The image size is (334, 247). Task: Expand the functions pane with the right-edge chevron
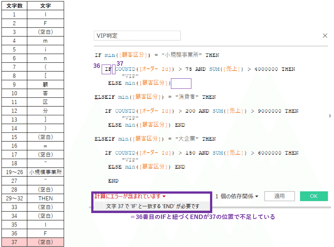(329, 116)
